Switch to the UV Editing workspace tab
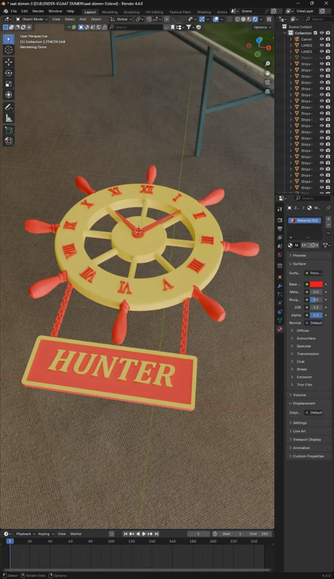Image resolution: width=334 pixels, height=579 pixels. point(154,12)
